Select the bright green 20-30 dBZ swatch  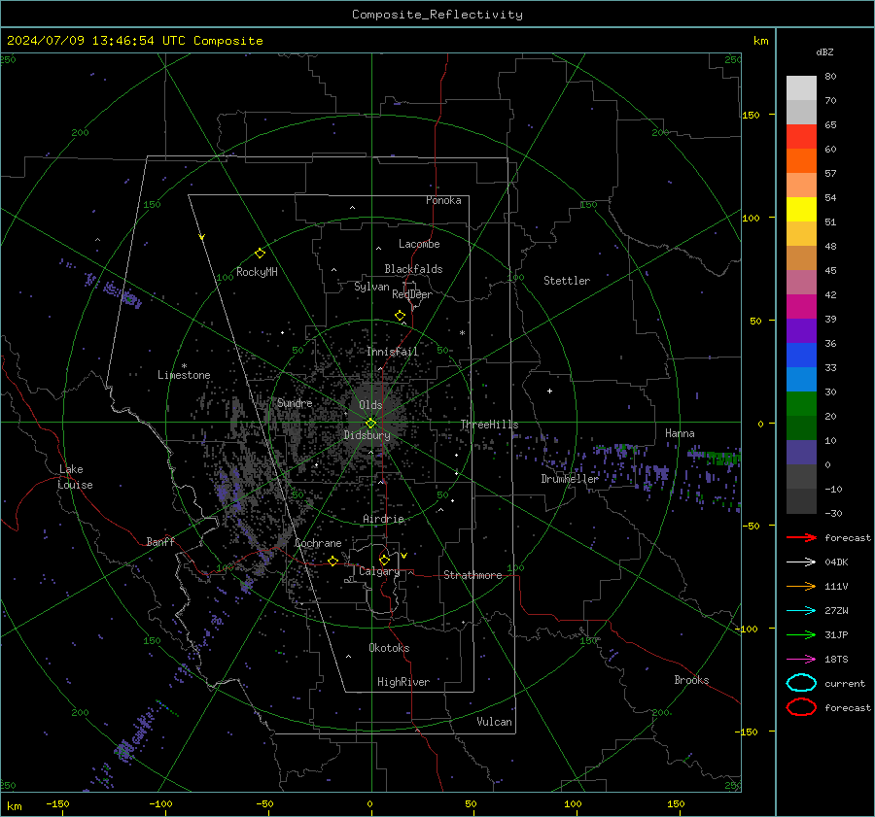coord(801,404)
